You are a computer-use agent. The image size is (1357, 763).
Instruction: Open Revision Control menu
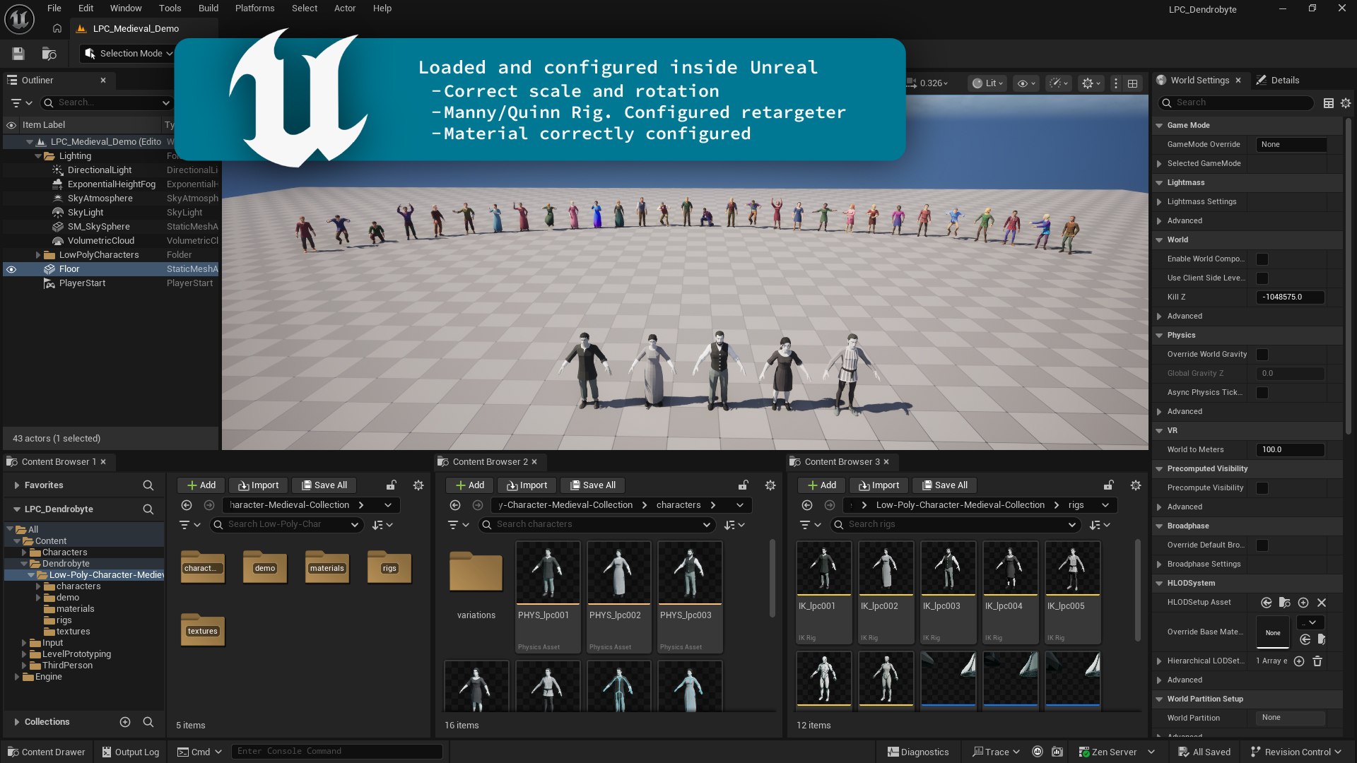(1296, 752)
